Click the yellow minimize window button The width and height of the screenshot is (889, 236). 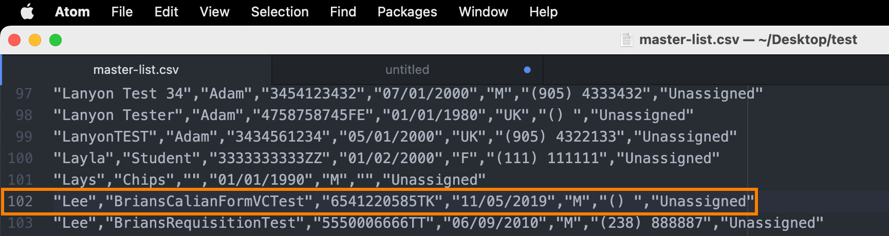click(x=35, y=40)
